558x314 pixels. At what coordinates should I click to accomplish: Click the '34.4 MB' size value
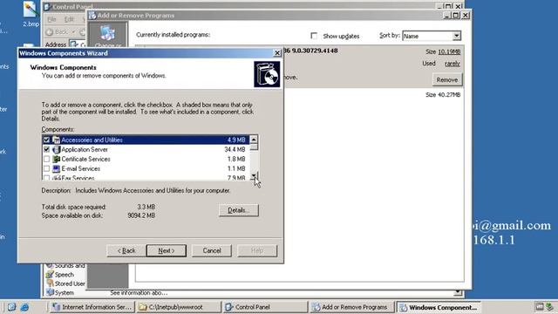point(235,149)
